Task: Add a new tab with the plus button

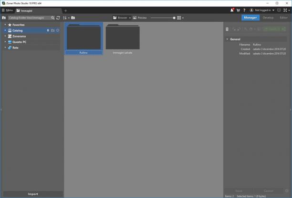Action: [65, 11]
